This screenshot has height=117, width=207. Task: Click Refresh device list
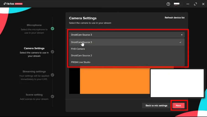(174, 18)
